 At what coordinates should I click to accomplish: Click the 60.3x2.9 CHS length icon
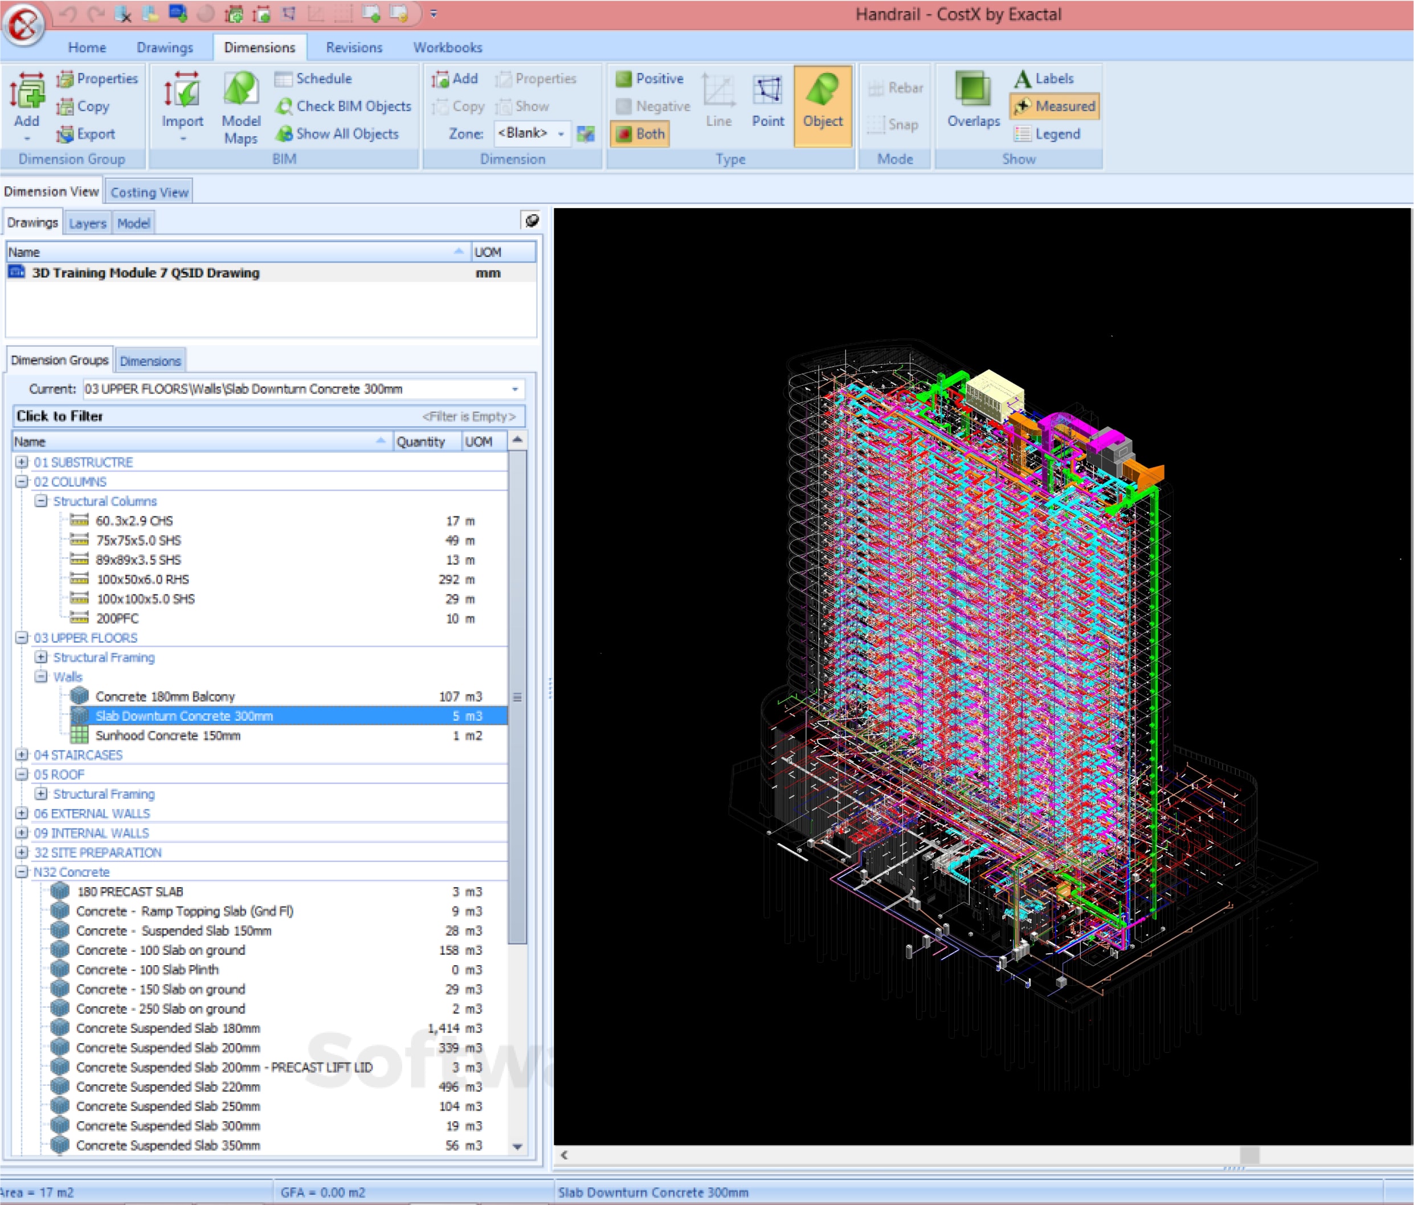coord(80,520)
